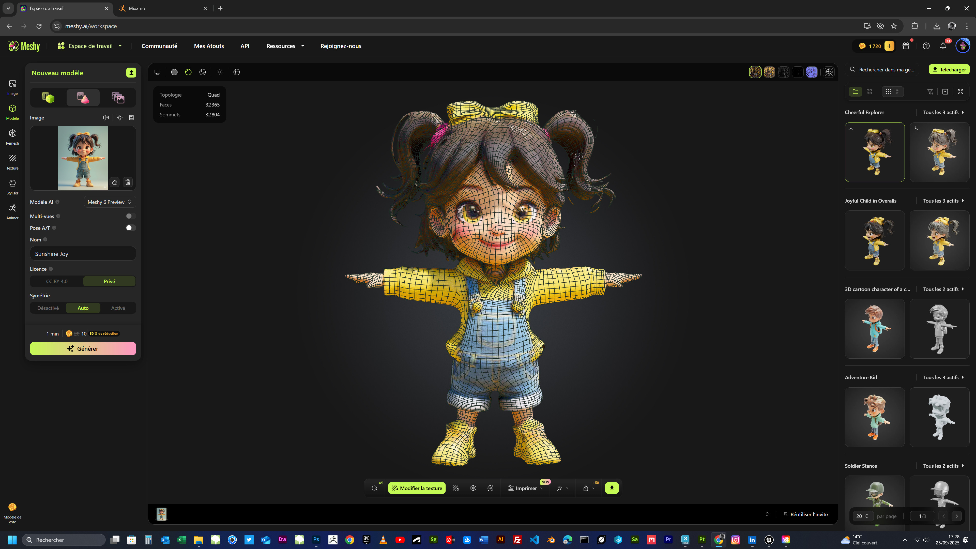
Task: Download the model with green arrow button
Action: 612,488
